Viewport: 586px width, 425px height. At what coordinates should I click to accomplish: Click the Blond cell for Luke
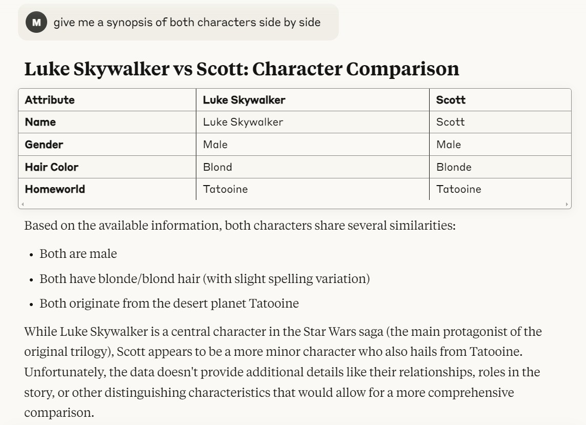(217, 167)
